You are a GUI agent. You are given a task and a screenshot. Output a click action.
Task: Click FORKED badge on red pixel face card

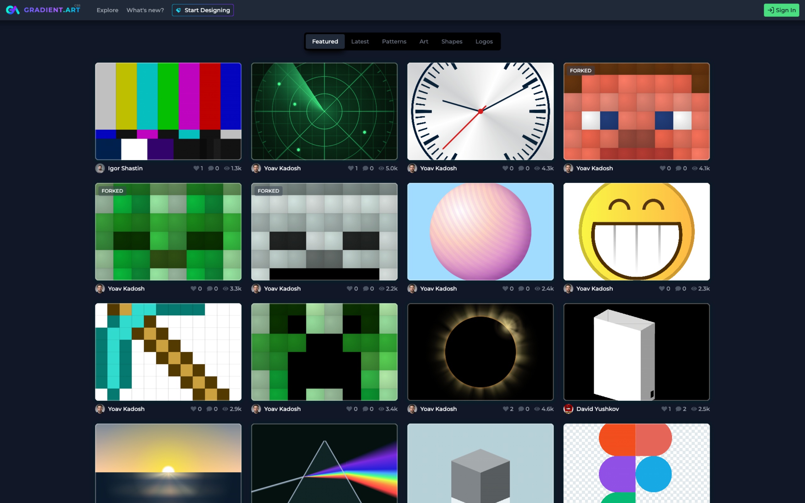point(580,70)
